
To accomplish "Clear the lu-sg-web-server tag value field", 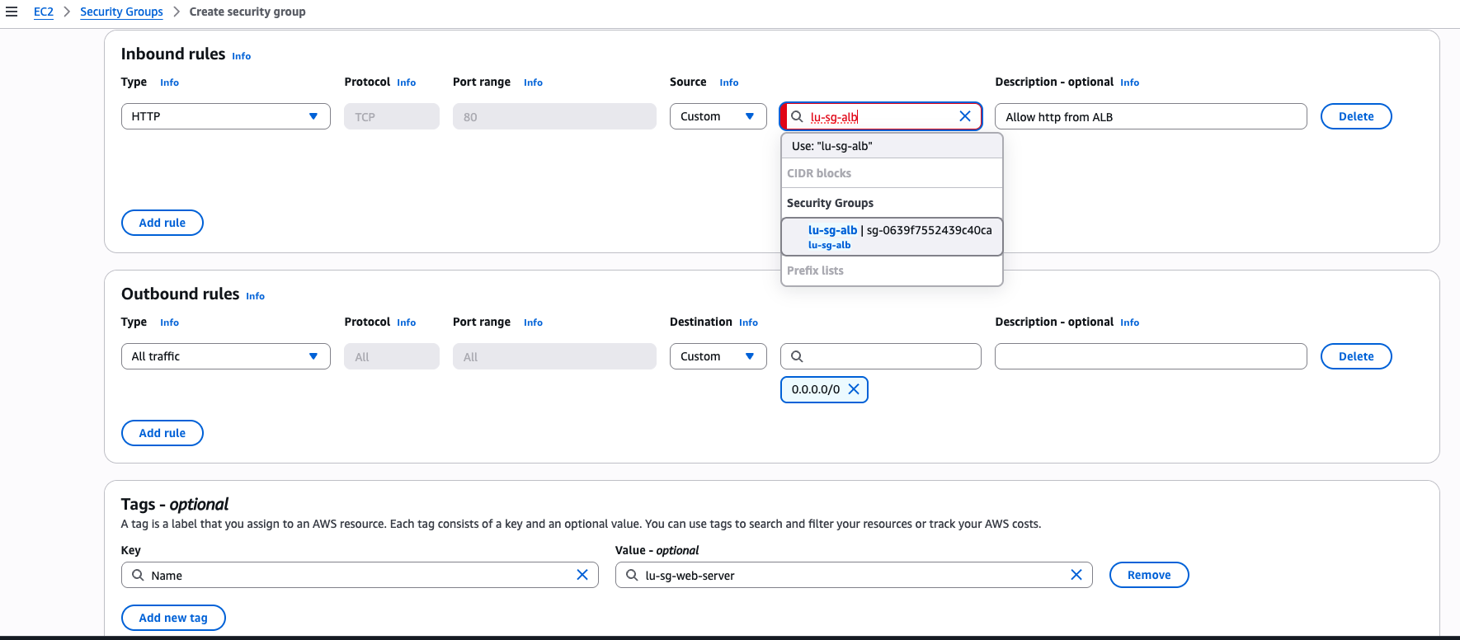I will tap(1076, 575).
